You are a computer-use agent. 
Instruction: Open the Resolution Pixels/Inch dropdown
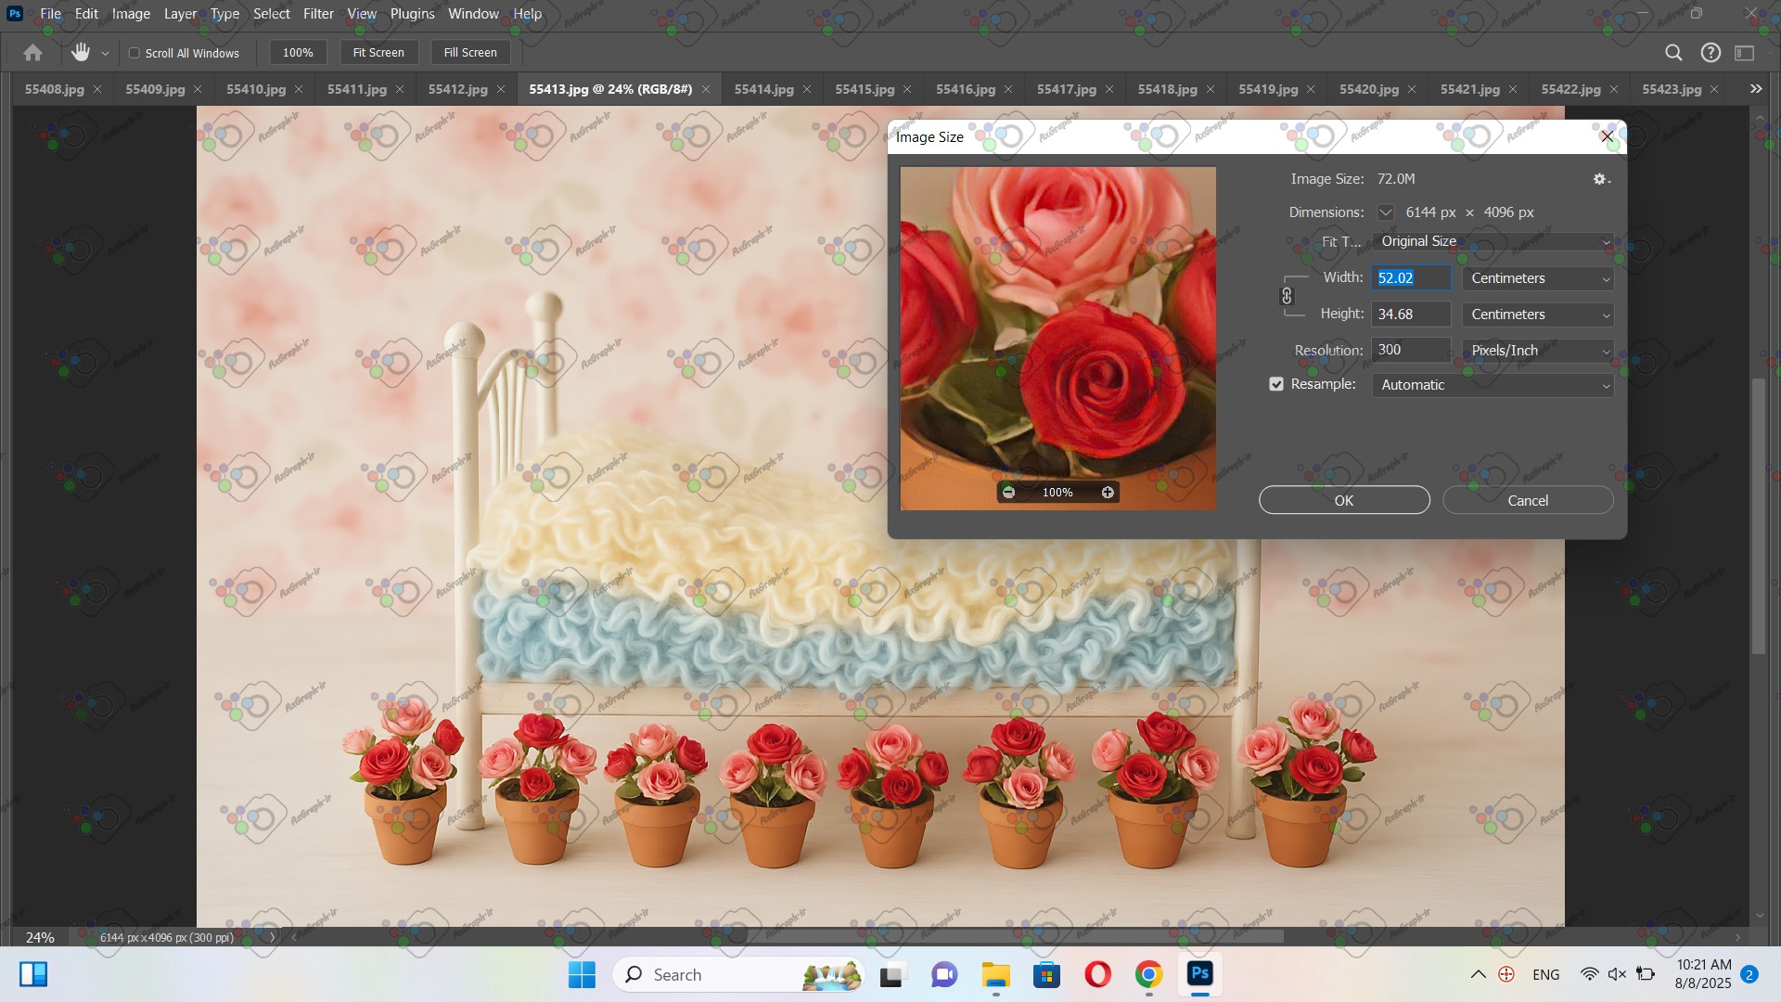[1538, 351]
